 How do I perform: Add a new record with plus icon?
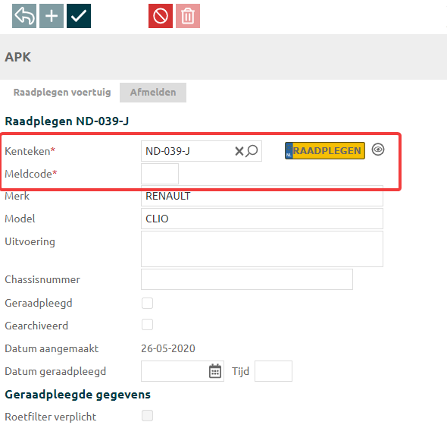pyautogui.click(x=52, y=16)
